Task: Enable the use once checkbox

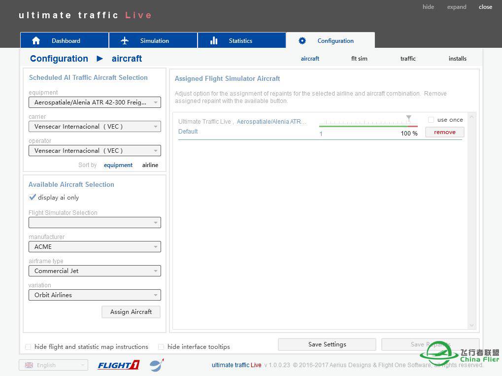Action: click(431, 120)
